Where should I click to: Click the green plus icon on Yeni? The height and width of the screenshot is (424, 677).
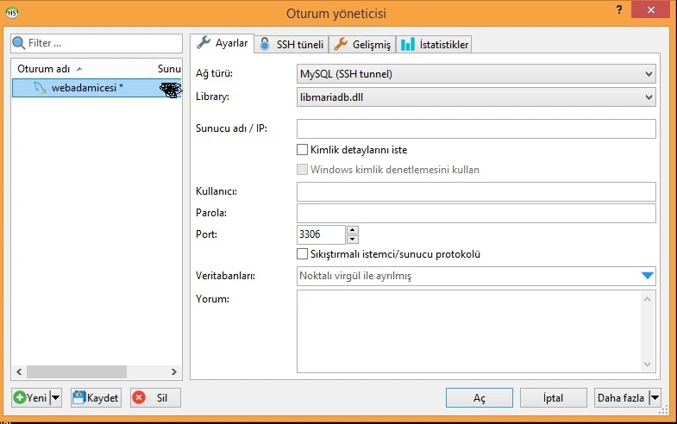tap(20, 397)
